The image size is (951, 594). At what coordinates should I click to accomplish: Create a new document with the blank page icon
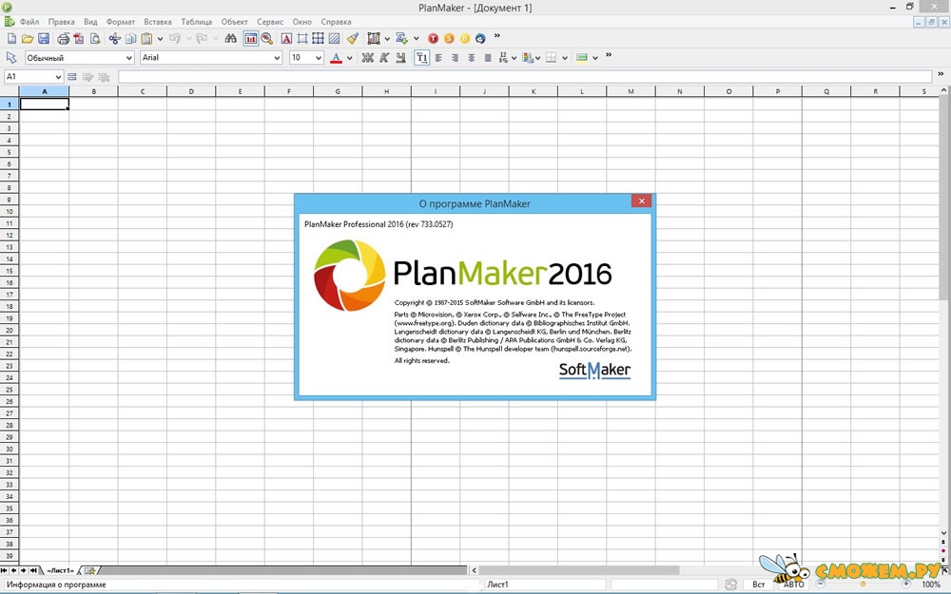coord(11,38)
